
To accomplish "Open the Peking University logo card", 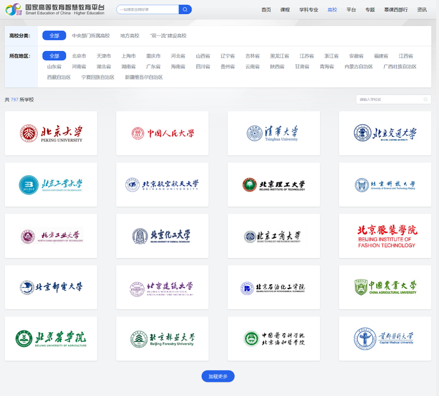I will point(51,133).
